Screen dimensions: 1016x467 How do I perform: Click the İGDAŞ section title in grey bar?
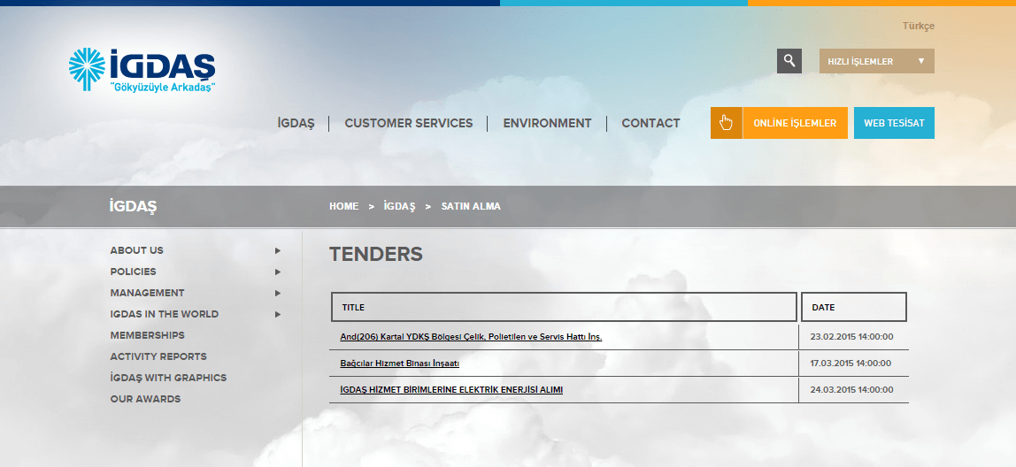pyautogui.click(x=134, y=207)
